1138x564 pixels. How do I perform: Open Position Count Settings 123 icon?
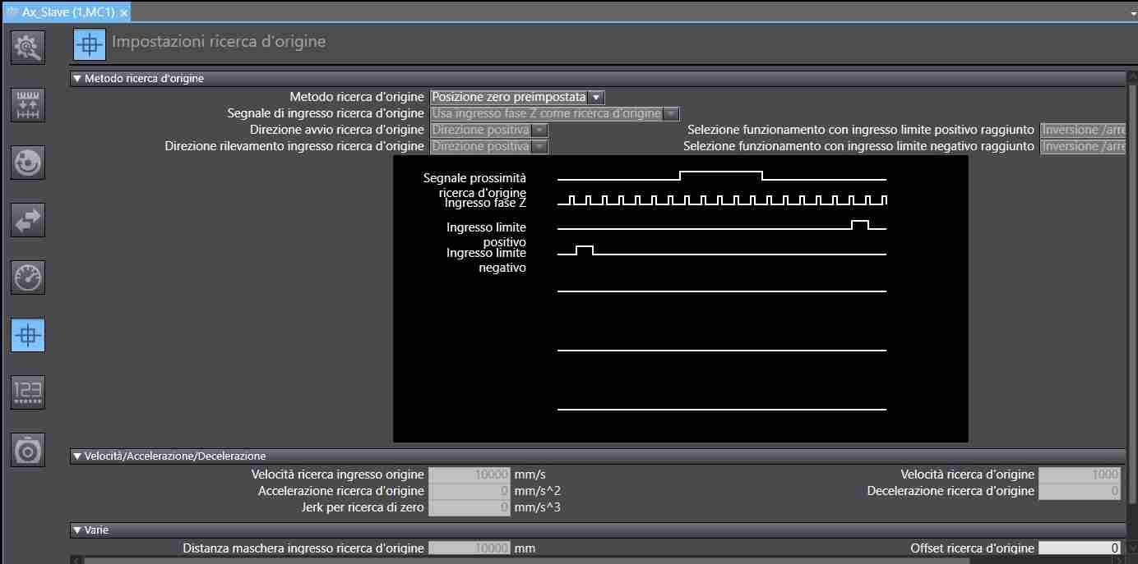pyautogui.click(x=28, y=392)
